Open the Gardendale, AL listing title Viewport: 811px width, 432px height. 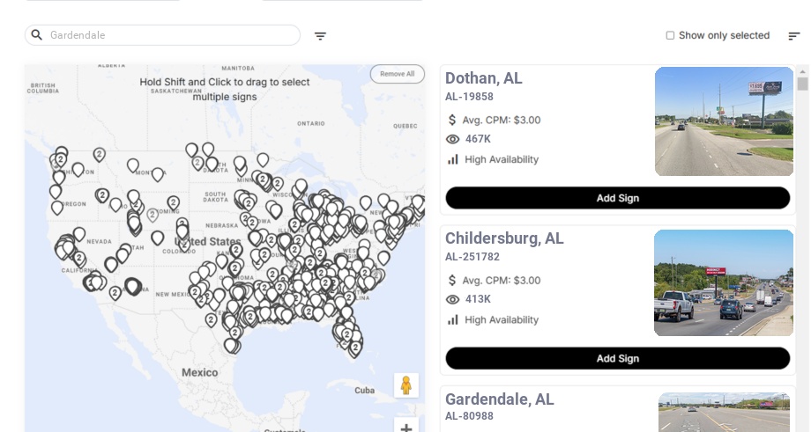coord(500,399)
